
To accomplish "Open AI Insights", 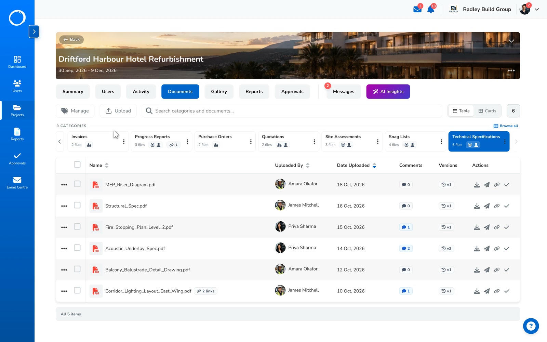I will [x=388, y=92].
